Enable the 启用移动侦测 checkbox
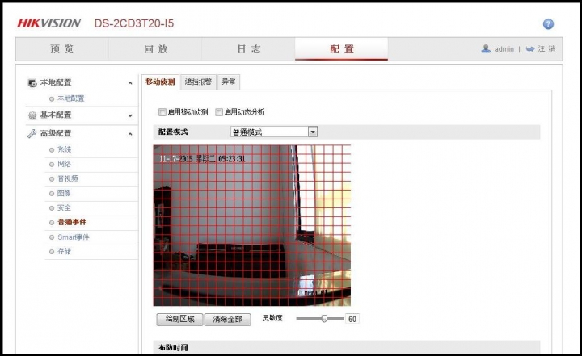Image resolution: width=582 pixels, height=356 pixels. (162, 112)
